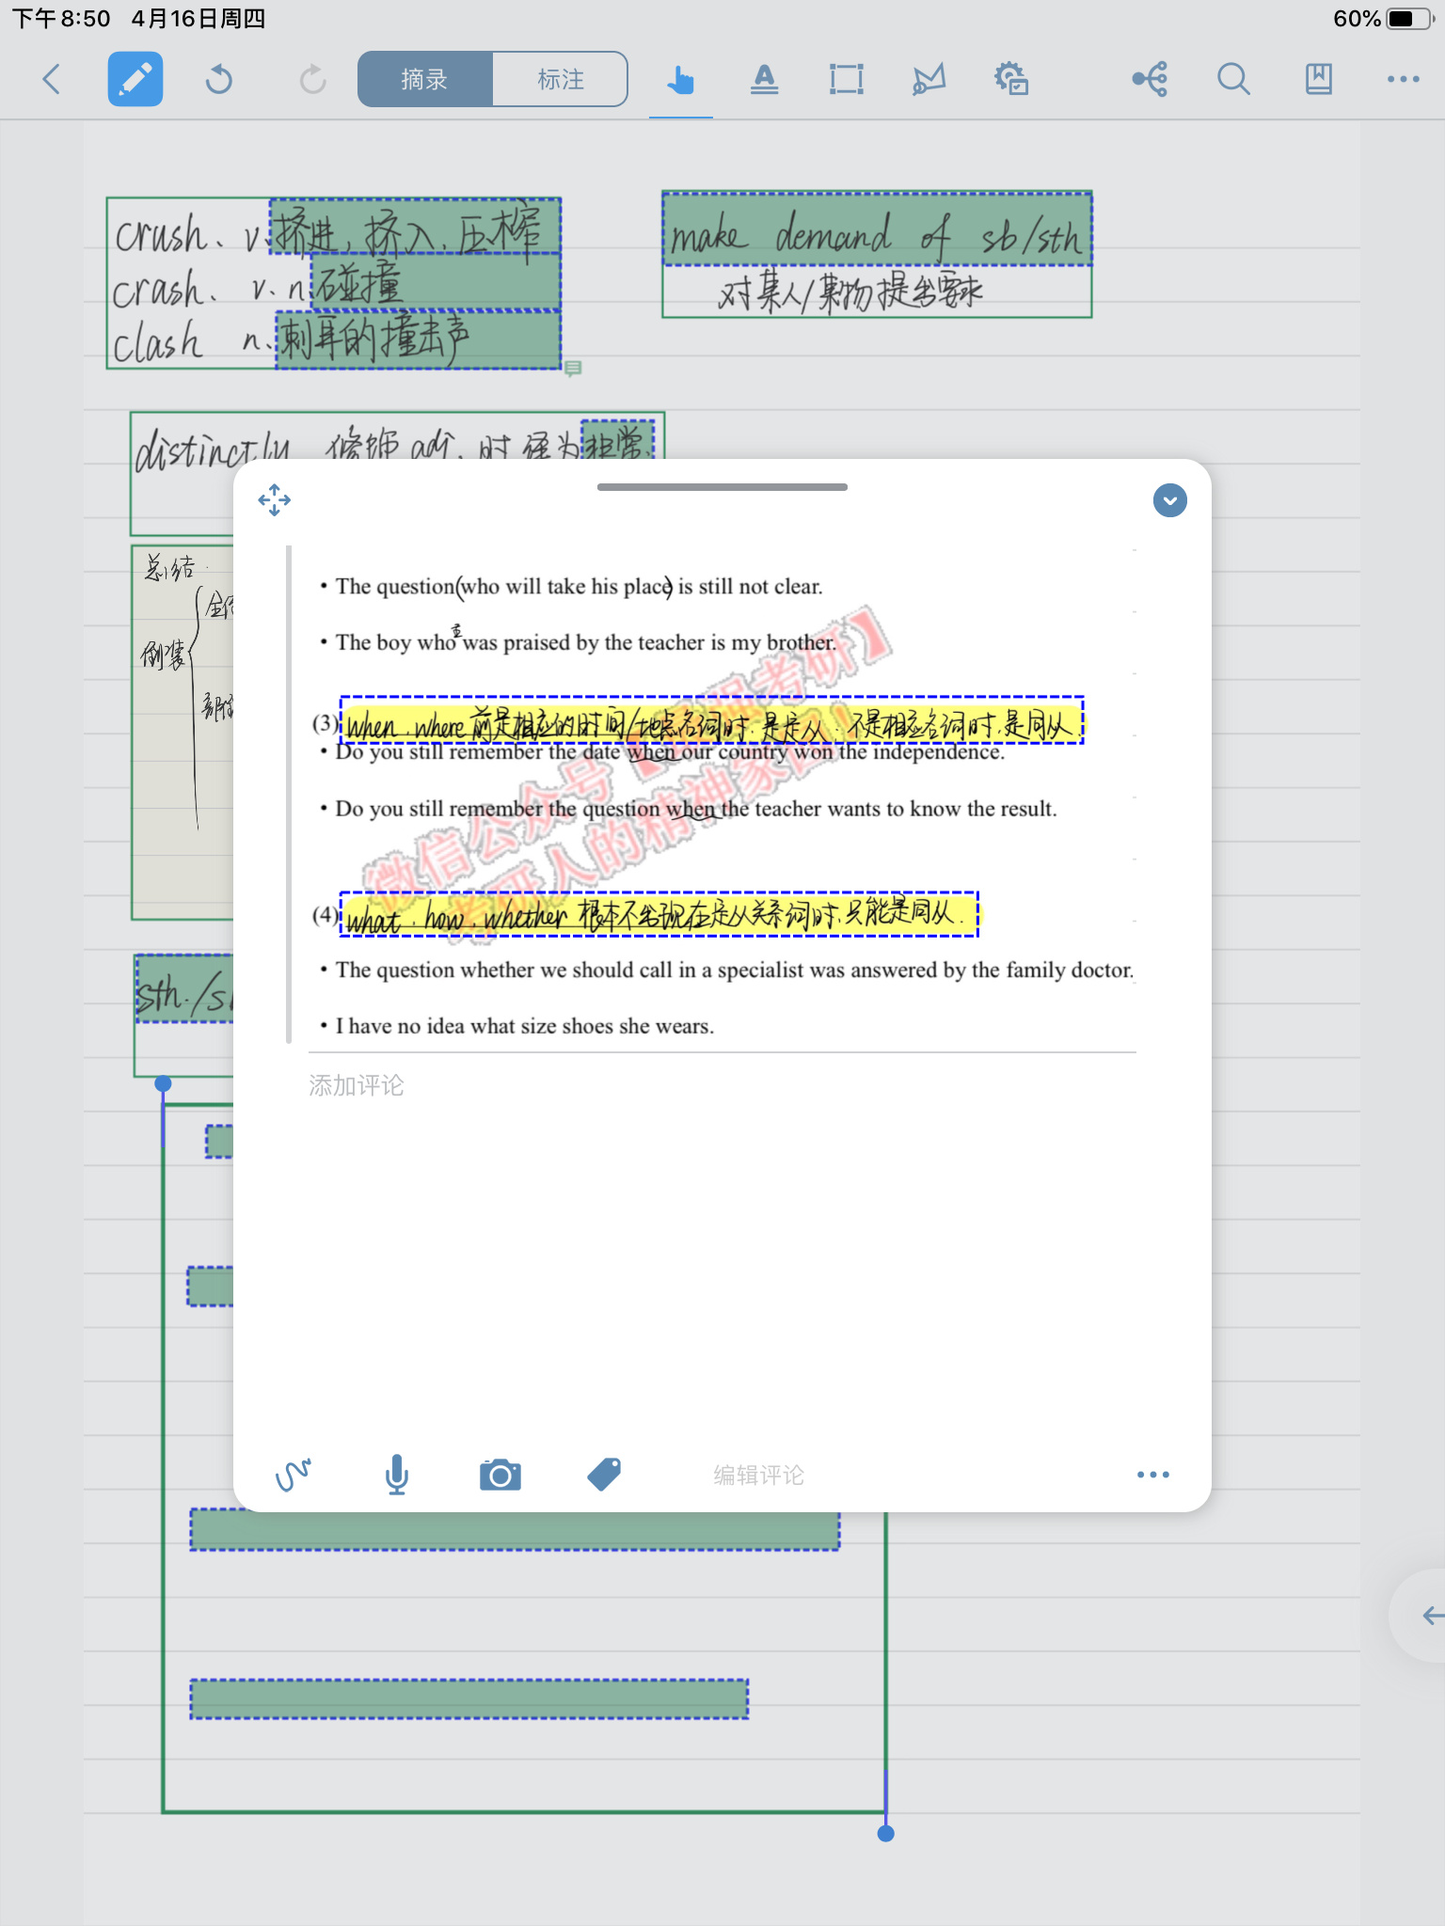Choose the rectangle selection tool

click(x=846, y=80)
